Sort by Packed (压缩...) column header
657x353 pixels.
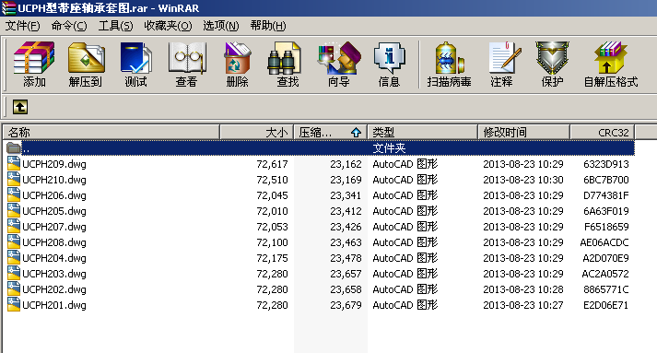(x=331, y=133)
